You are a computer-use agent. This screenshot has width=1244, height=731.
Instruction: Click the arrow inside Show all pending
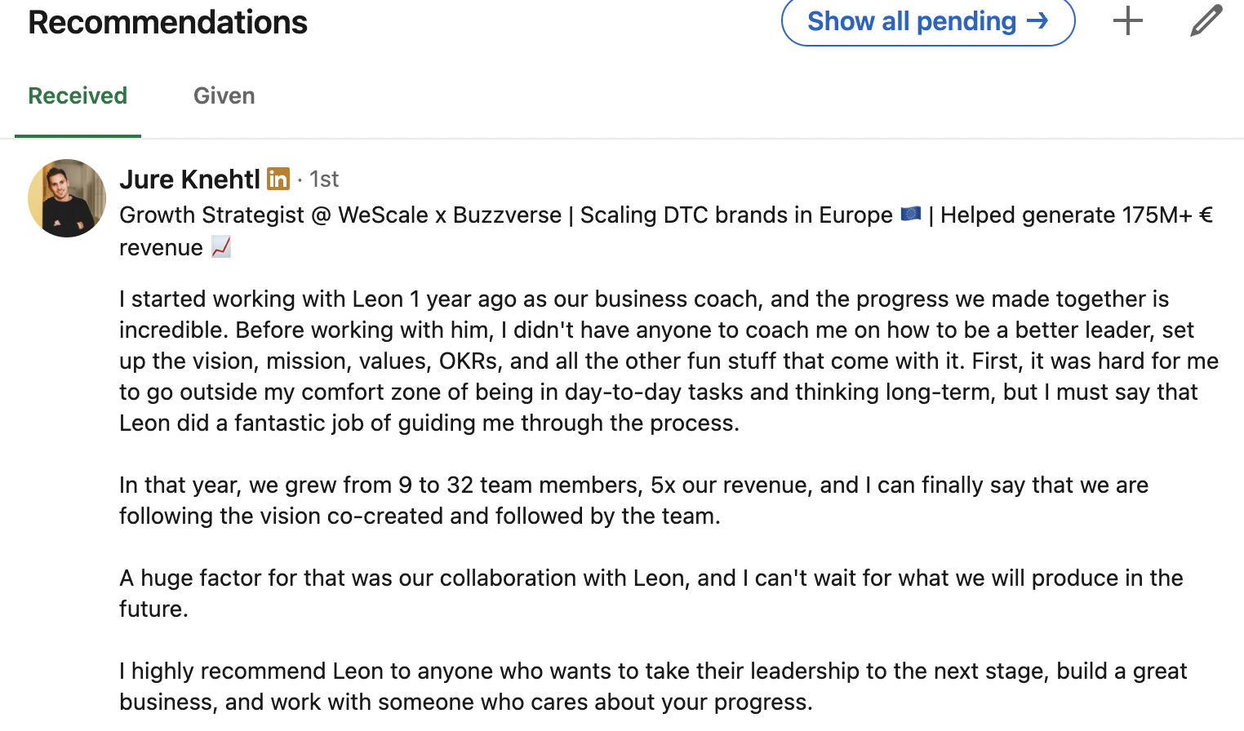(1037, 21)
